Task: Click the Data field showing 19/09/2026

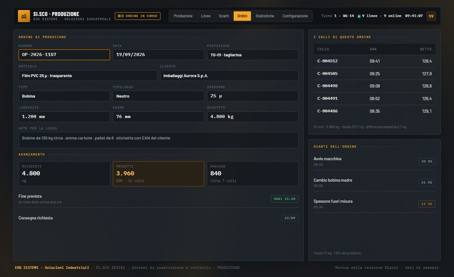Action: tap(159, 55)
